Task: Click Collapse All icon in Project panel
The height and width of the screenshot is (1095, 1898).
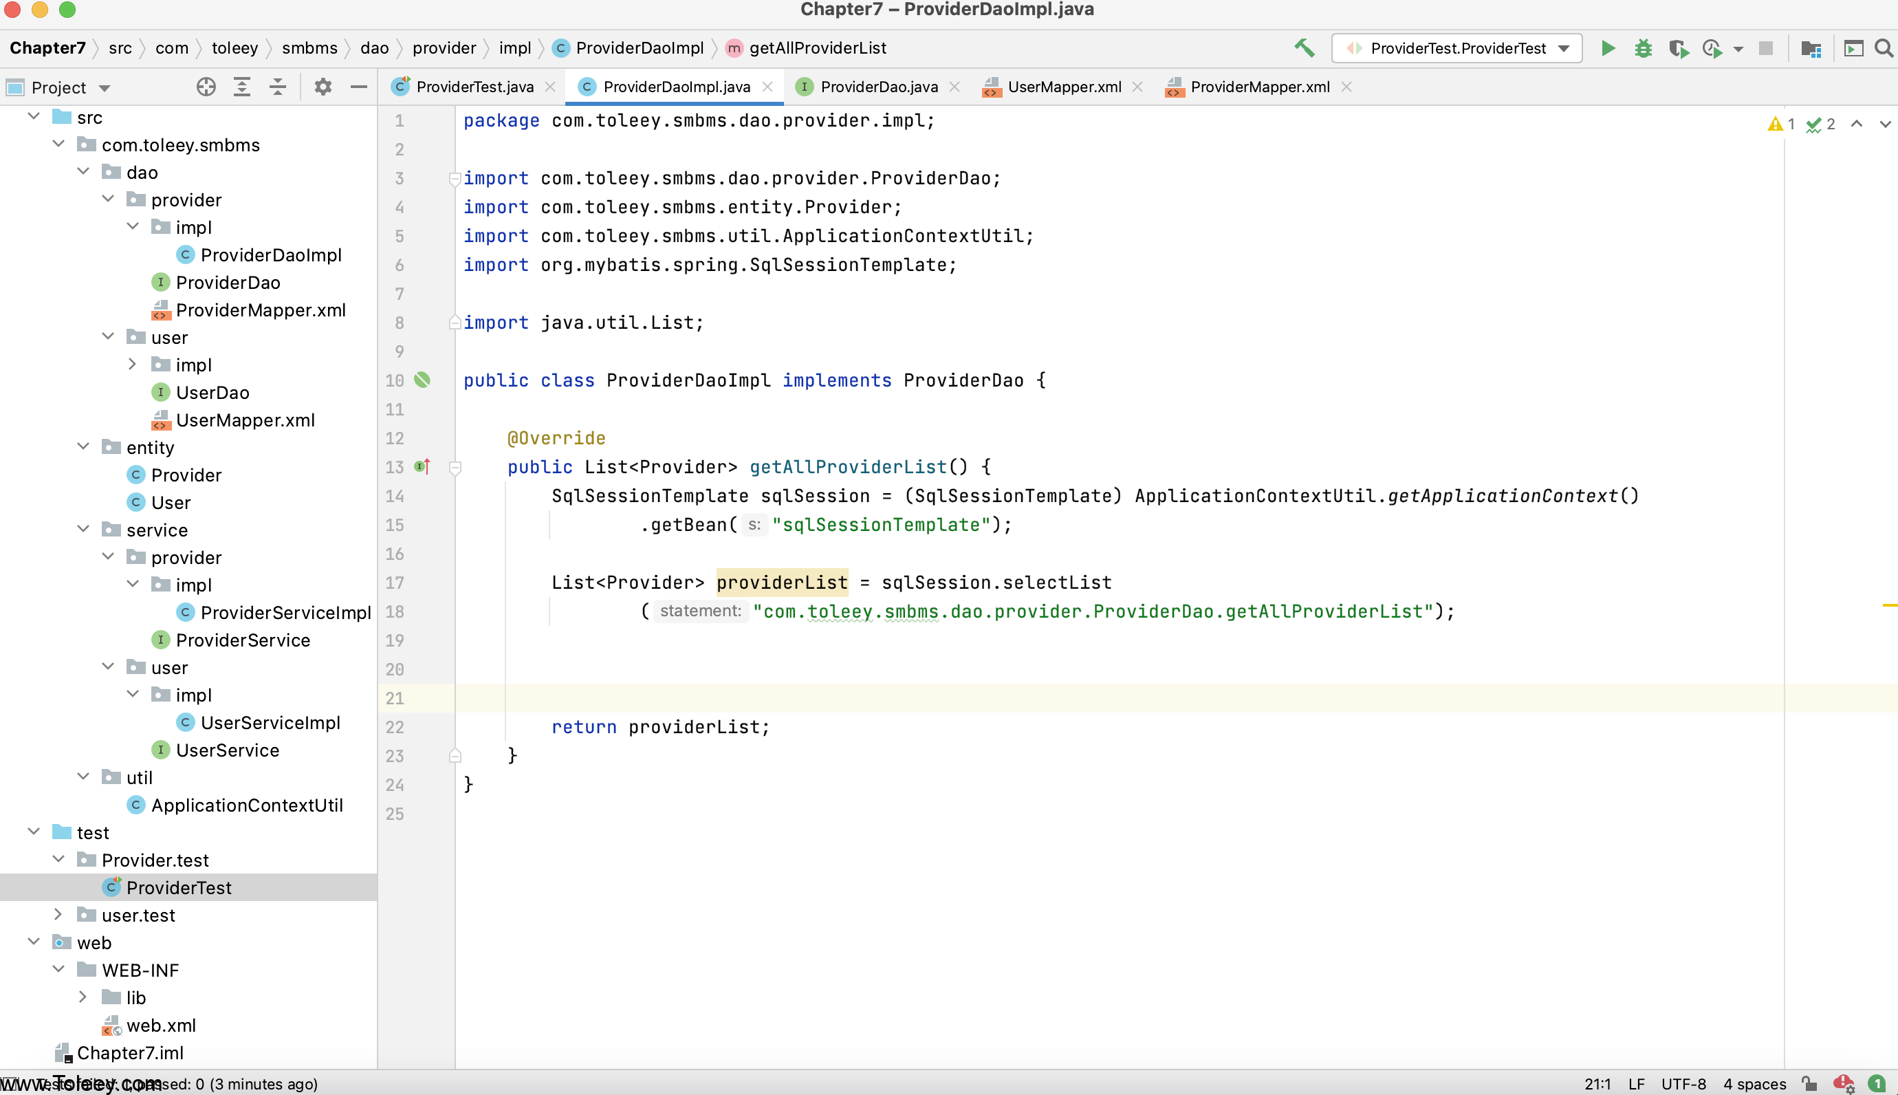Action: 277,87
